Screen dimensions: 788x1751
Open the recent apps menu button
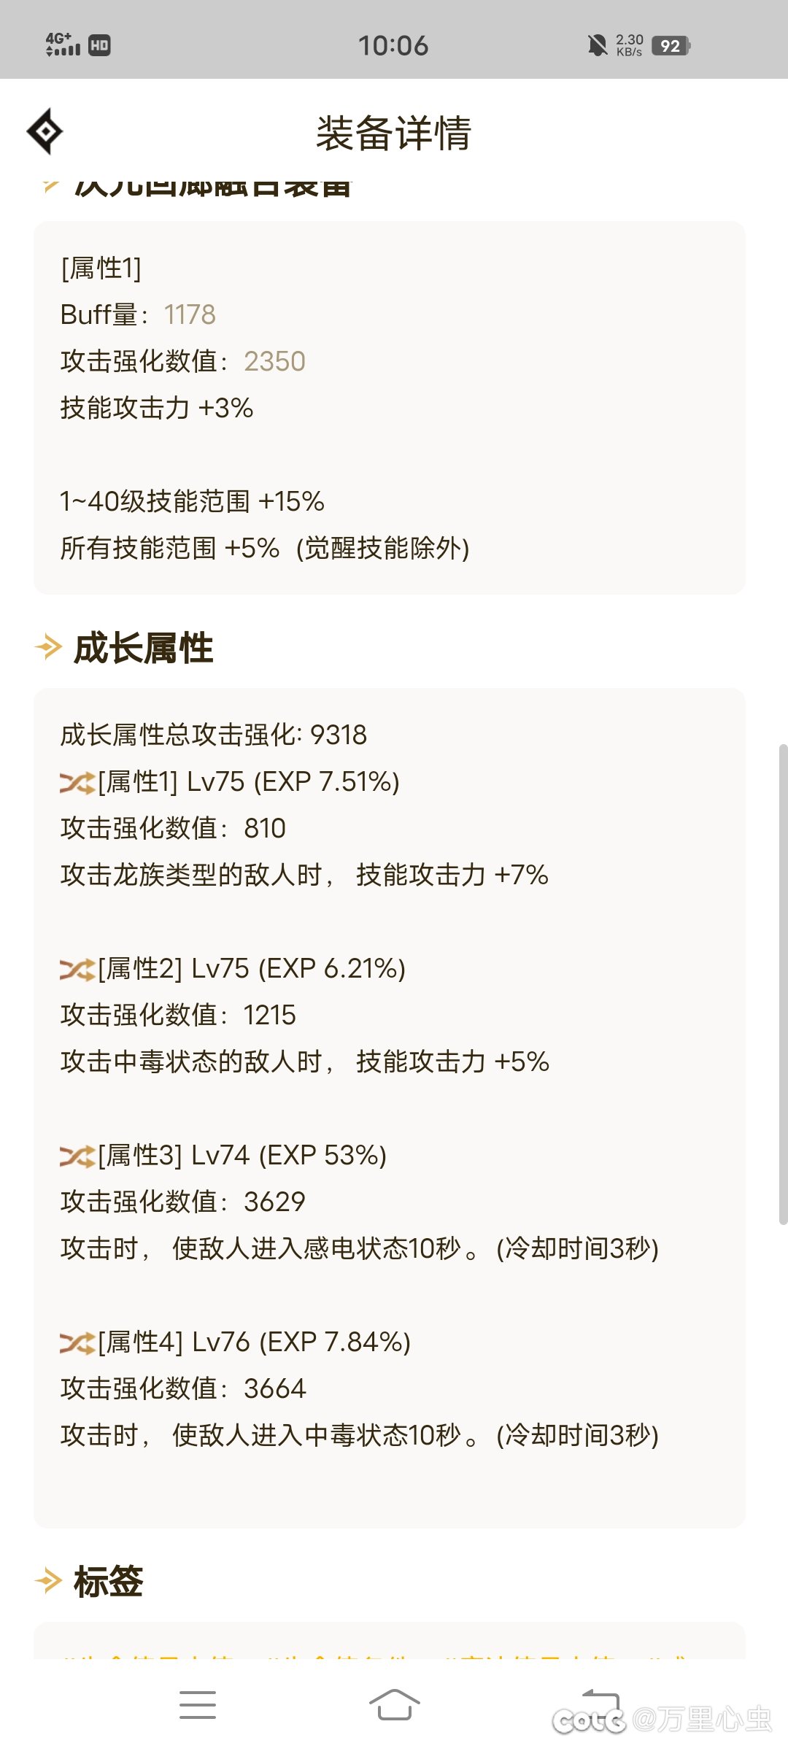pyautogui.click(x=198, y=1705)
